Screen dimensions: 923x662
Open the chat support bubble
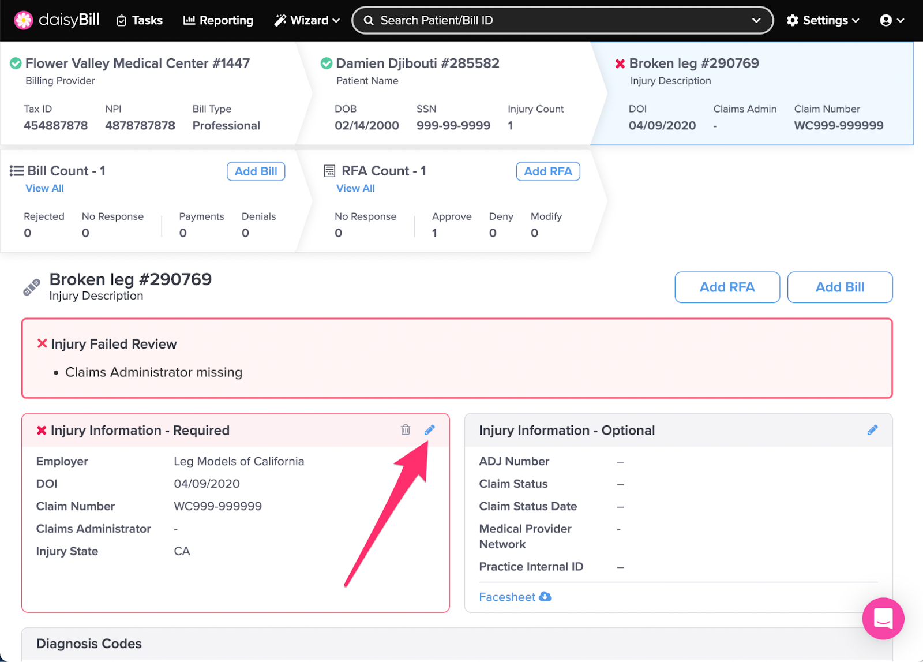883,618
